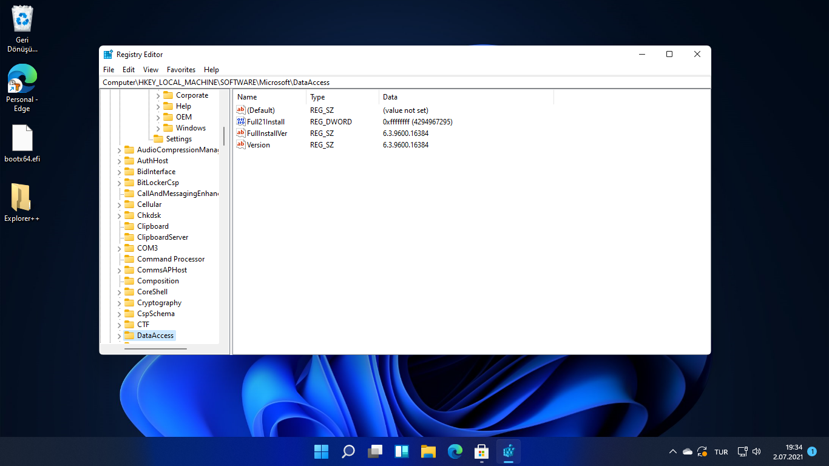Click the Full21Install DWORD value icon
The image size is (829, 466).
tap(241, 122)
